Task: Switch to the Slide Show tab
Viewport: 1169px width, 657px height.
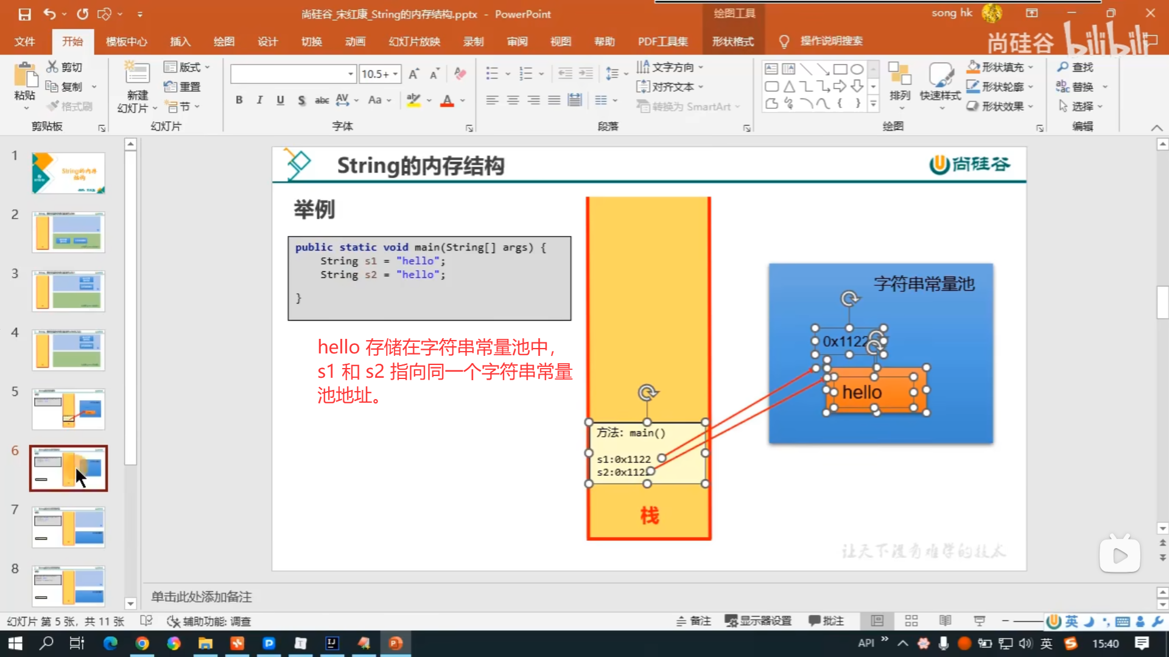Action: click(x=414, y=41)
